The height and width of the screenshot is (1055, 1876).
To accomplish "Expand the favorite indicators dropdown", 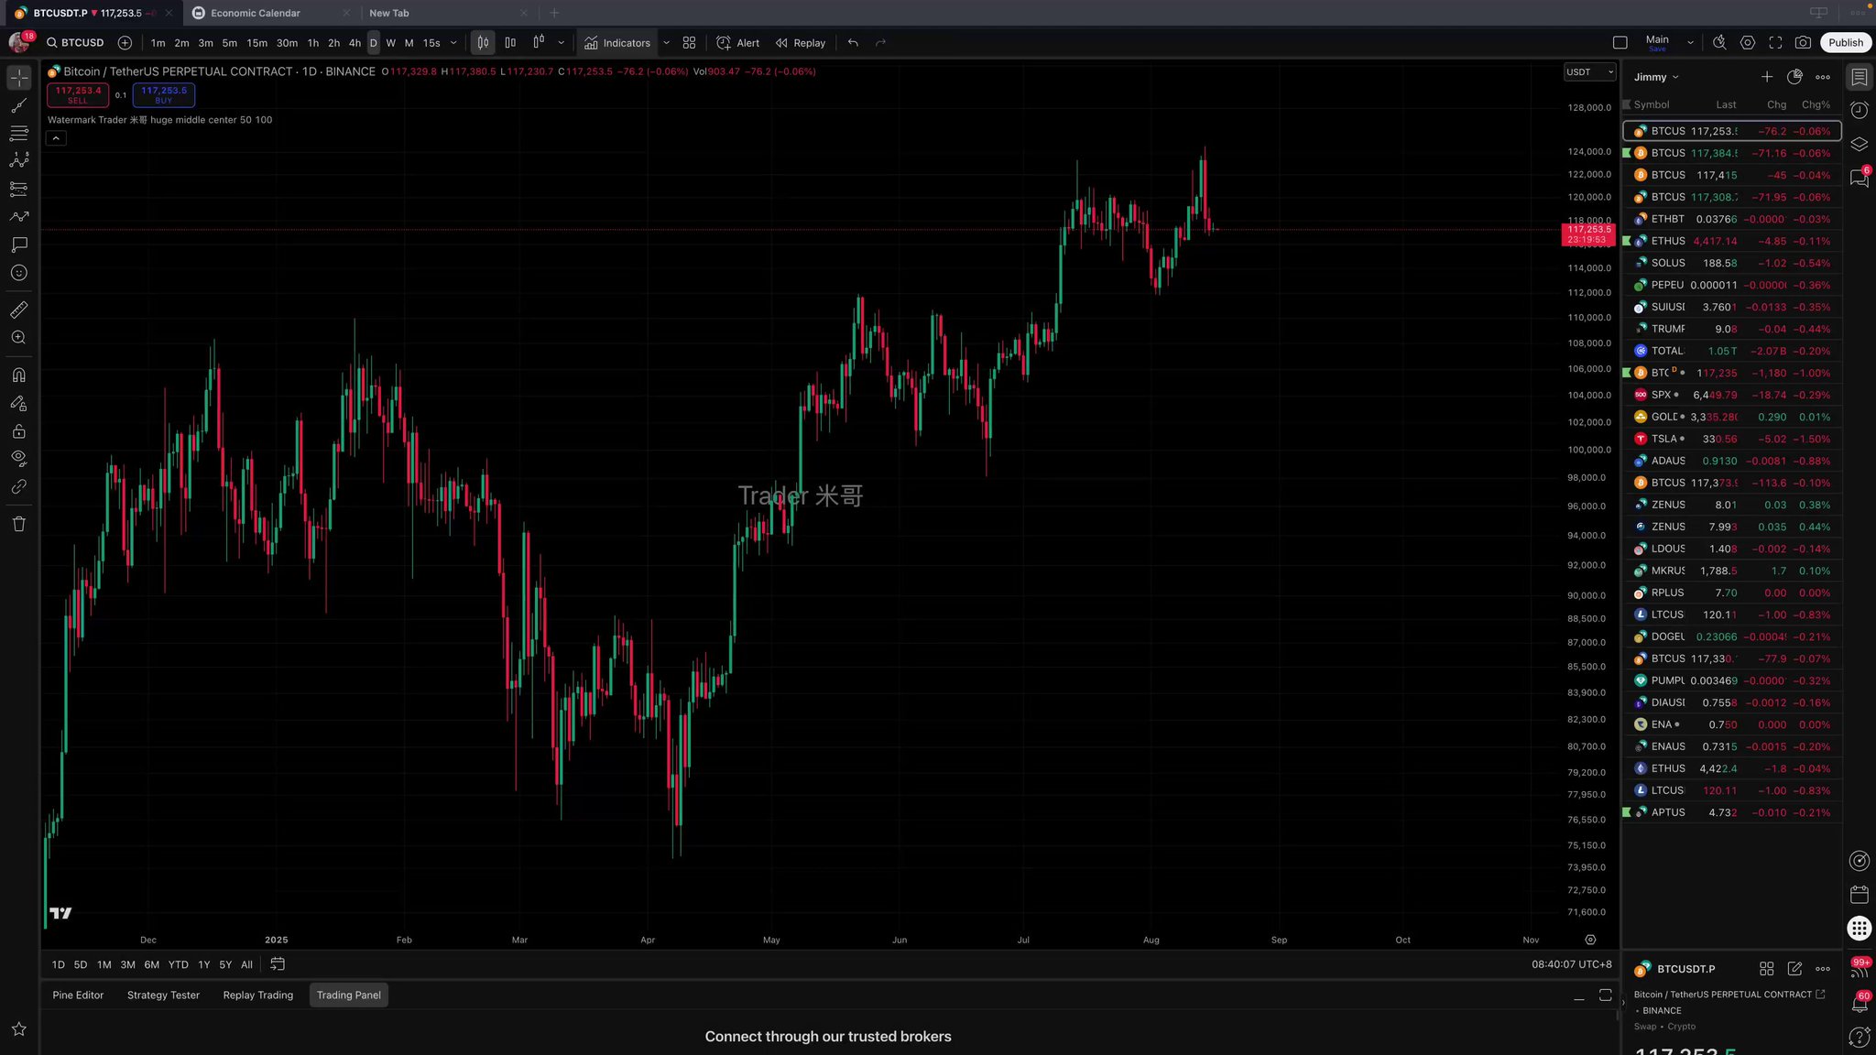I will (666, 43).
